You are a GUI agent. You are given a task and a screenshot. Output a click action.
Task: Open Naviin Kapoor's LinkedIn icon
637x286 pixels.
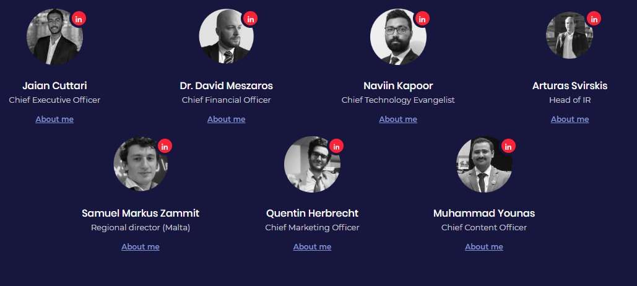[x=422, y=19]
